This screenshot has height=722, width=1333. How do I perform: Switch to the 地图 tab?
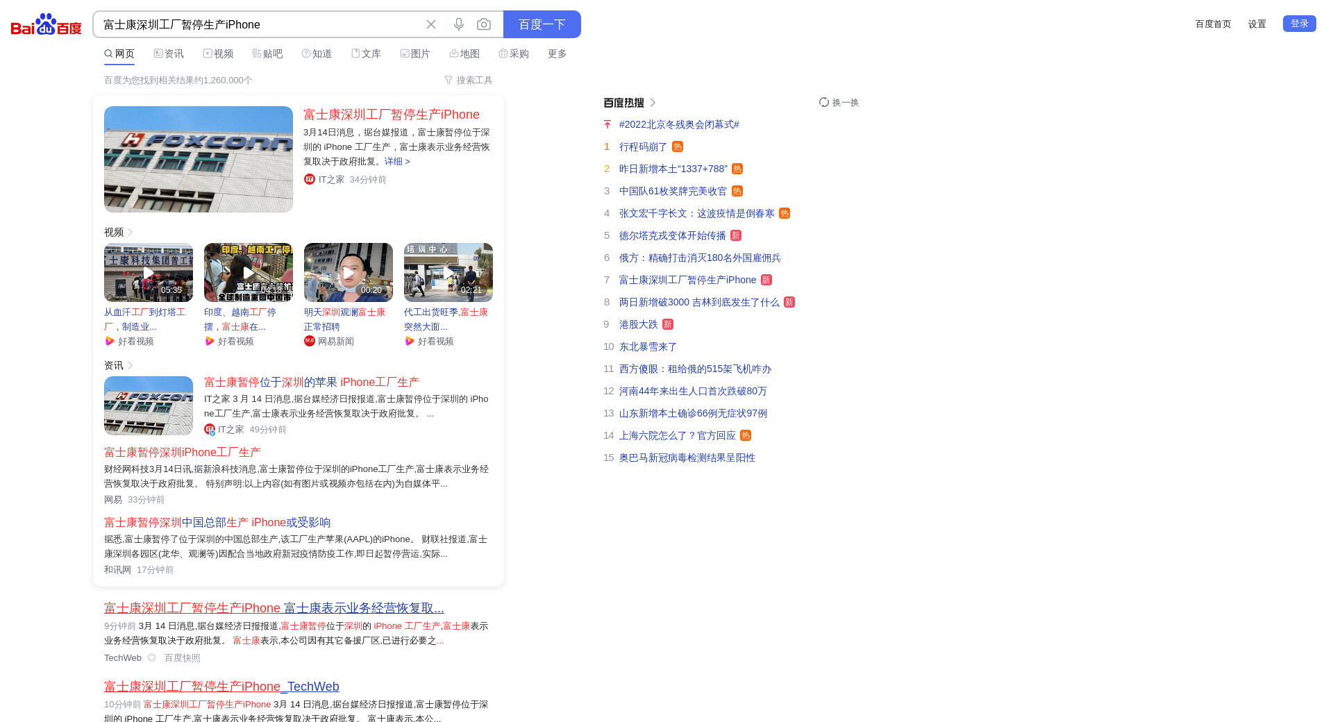click(464, 53)
